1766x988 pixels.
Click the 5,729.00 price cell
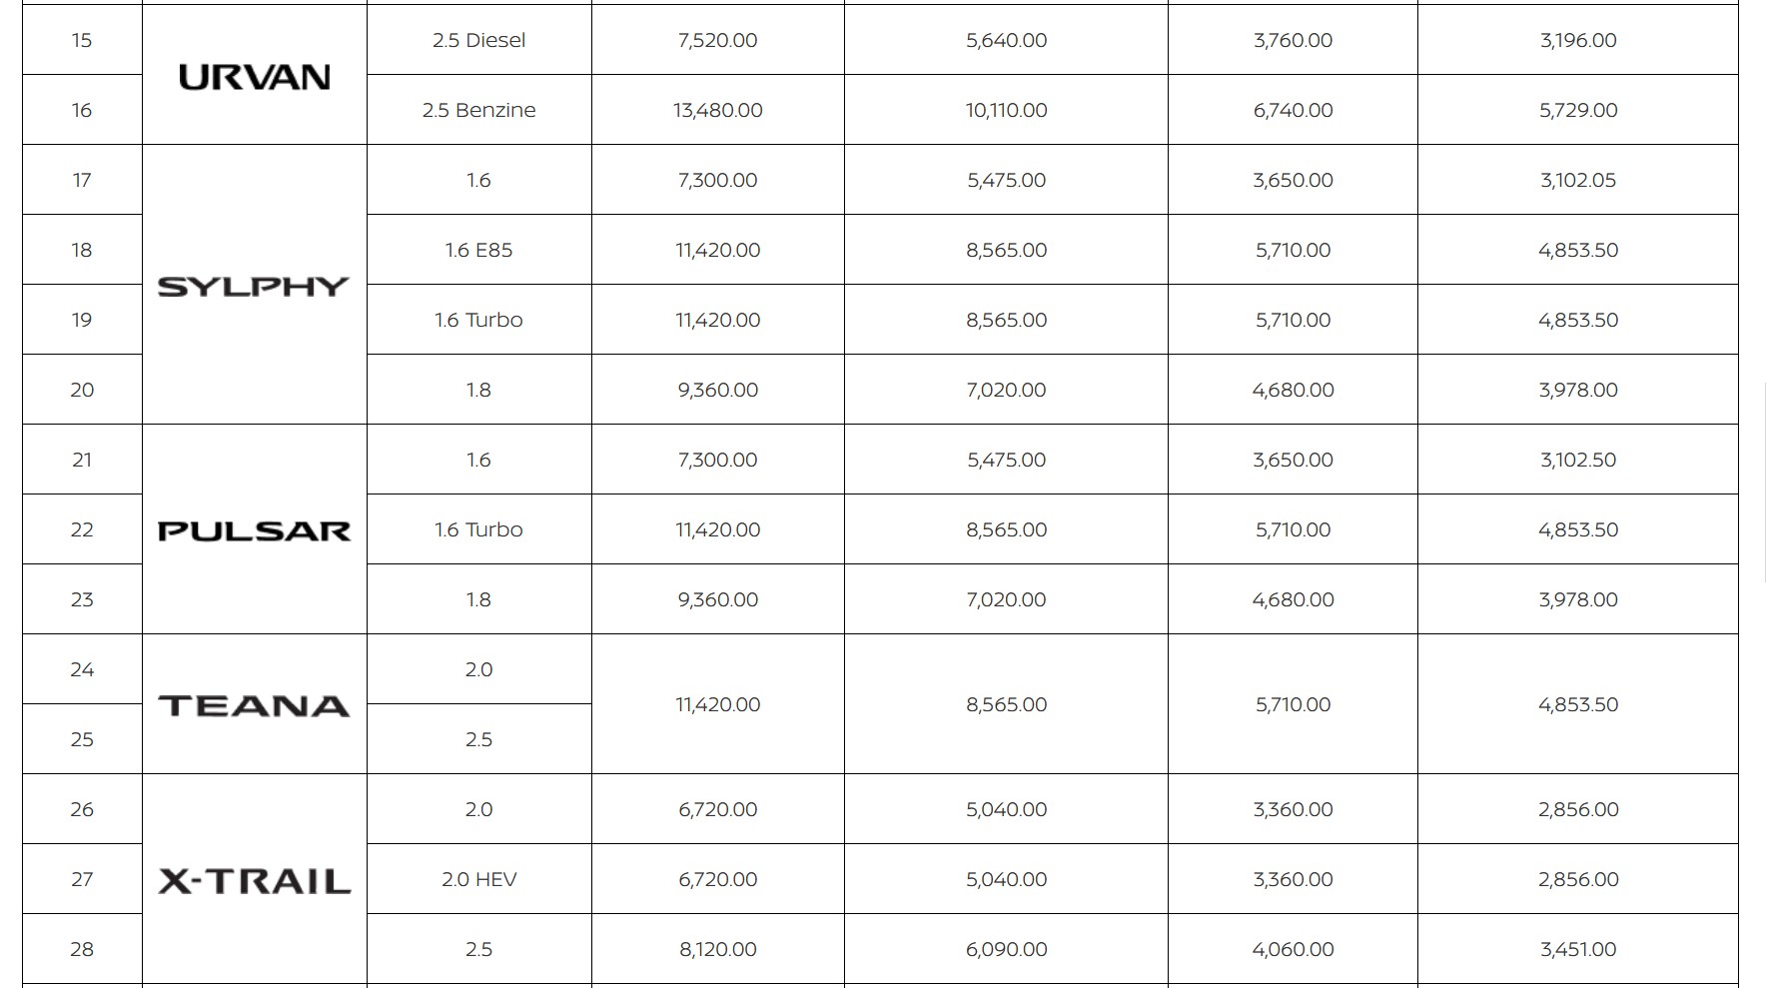[x=1577, y=110]
